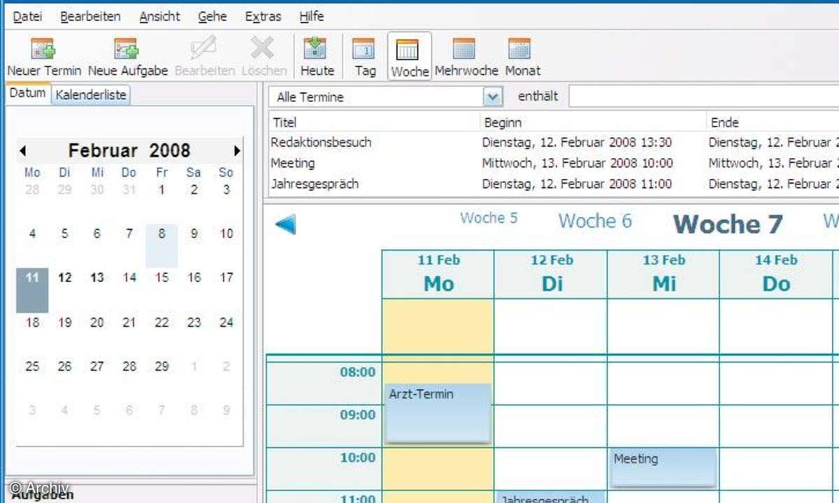The image size is (839, 503).
Task: Navigate to previous week with blue arrow
Action: [x=285, y=224]
